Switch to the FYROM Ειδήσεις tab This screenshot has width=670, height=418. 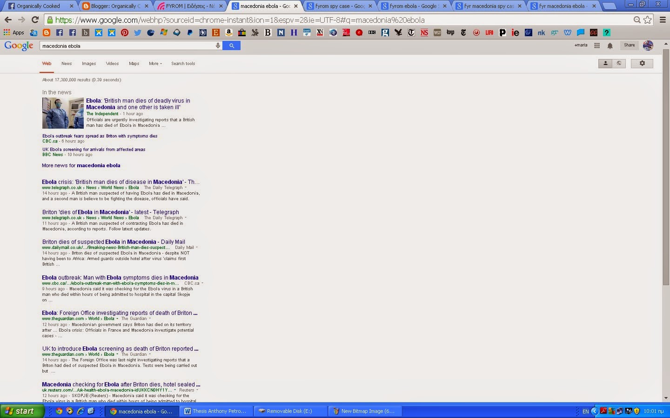(x=190, y=6)
